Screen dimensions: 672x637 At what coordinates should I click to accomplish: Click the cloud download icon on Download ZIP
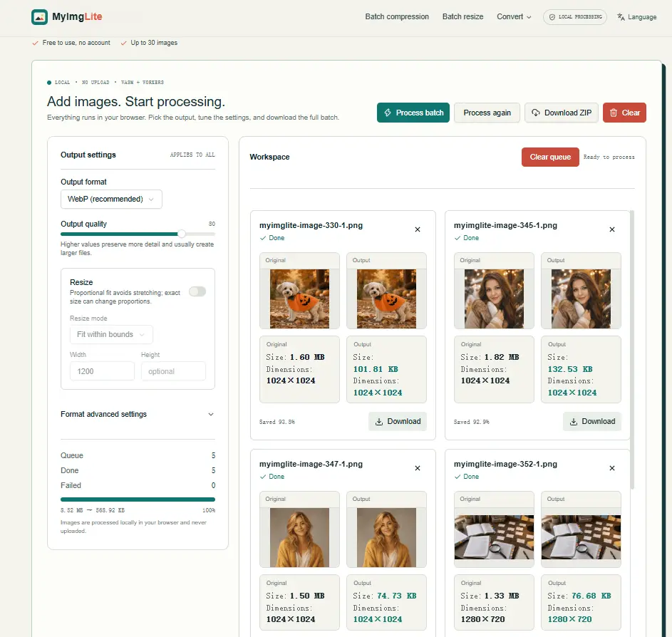[x=536, y=113]
